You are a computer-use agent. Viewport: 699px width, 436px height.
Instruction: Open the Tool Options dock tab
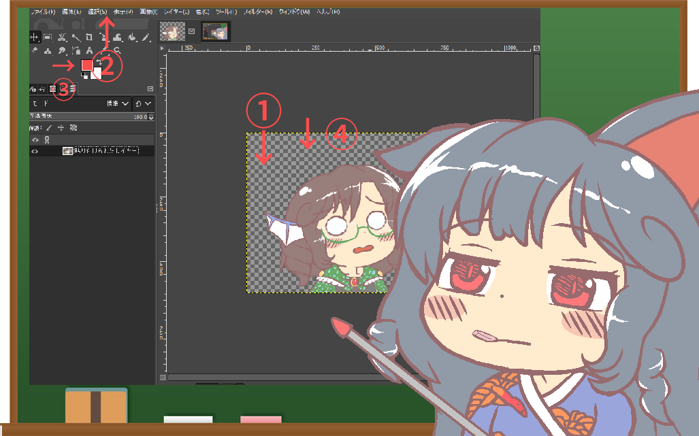coord(33,90)
